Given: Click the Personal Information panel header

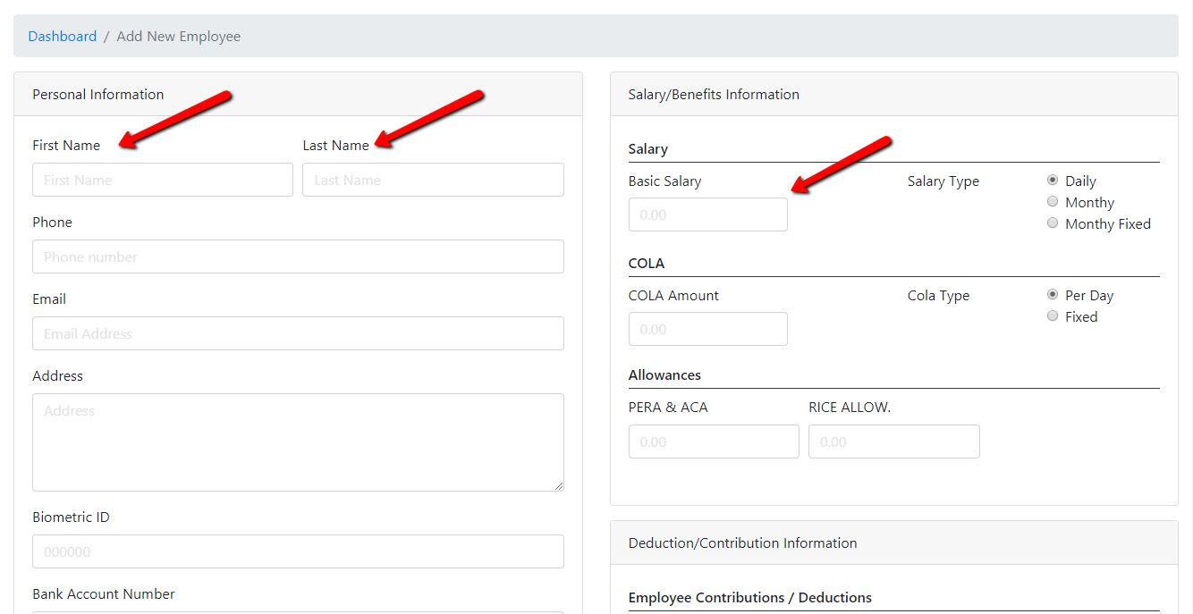Looking at the screenshot, I should coord(298,94).
